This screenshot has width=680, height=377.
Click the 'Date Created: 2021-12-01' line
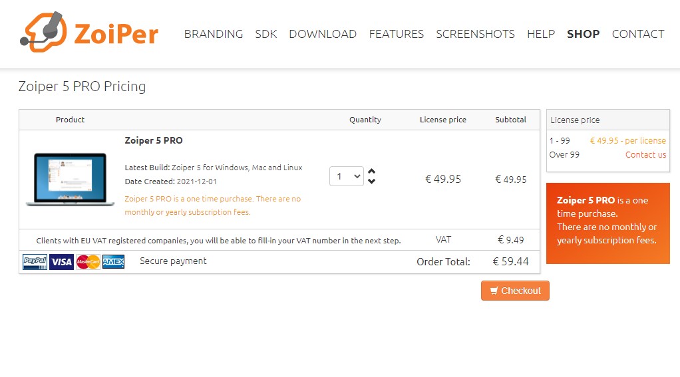click(171, 182)
